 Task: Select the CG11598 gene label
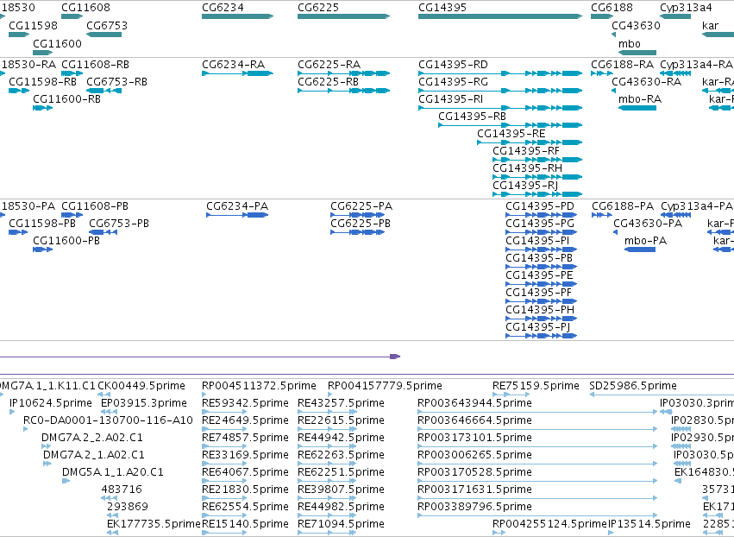pos(34,25)
